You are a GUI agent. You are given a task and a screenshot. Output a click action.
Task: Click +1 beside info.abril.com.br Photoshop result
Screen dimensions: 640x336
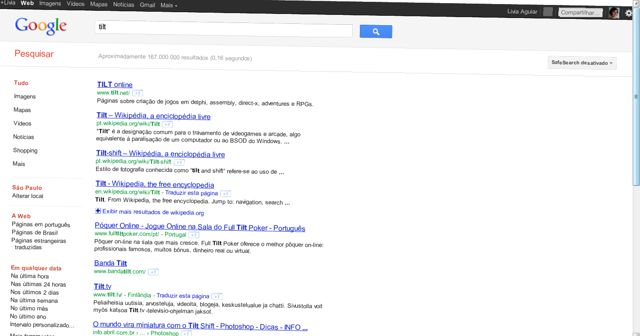(x=186, y=333)
